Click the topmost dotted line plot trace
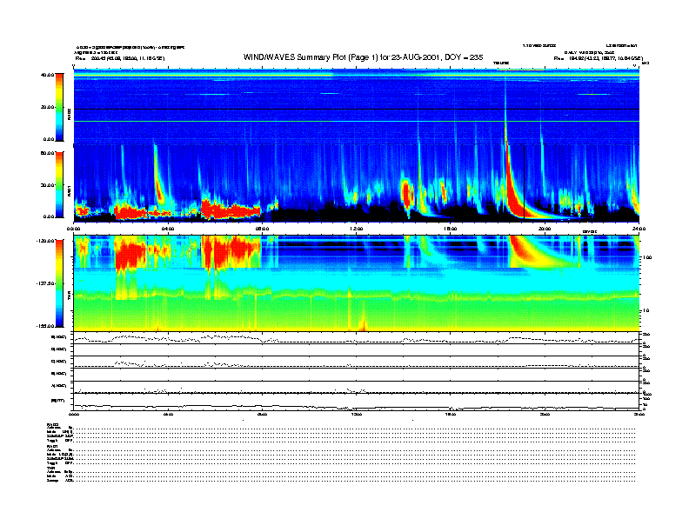Viewport: 689px width, 532px height. [x=357, y=339]
